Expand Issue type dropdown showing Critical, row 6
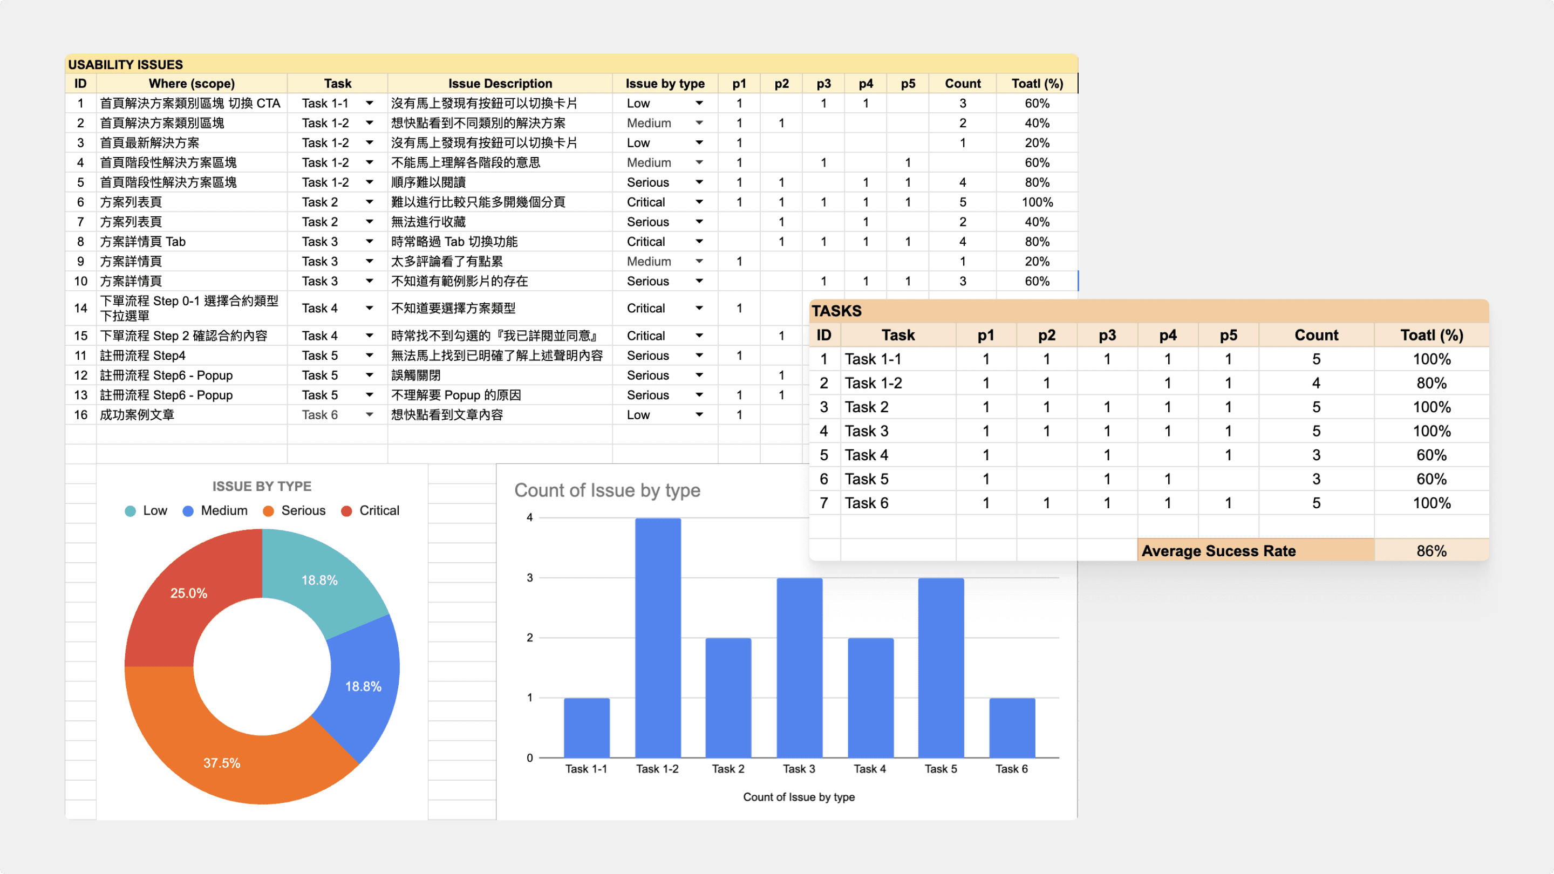 (699, 202)
